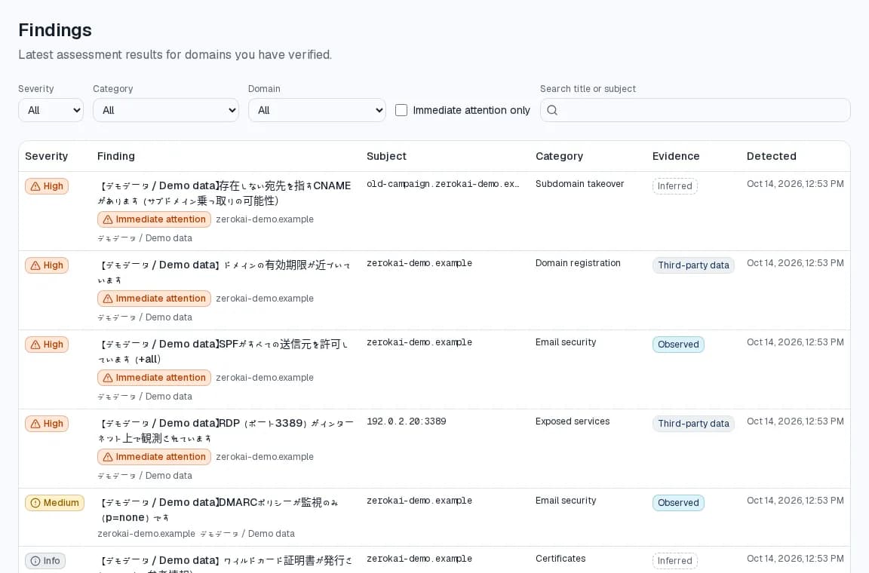This screenshot has width=869, height=573.
Task: Click the Email security cell on SPF row
Action: (566, 342)
